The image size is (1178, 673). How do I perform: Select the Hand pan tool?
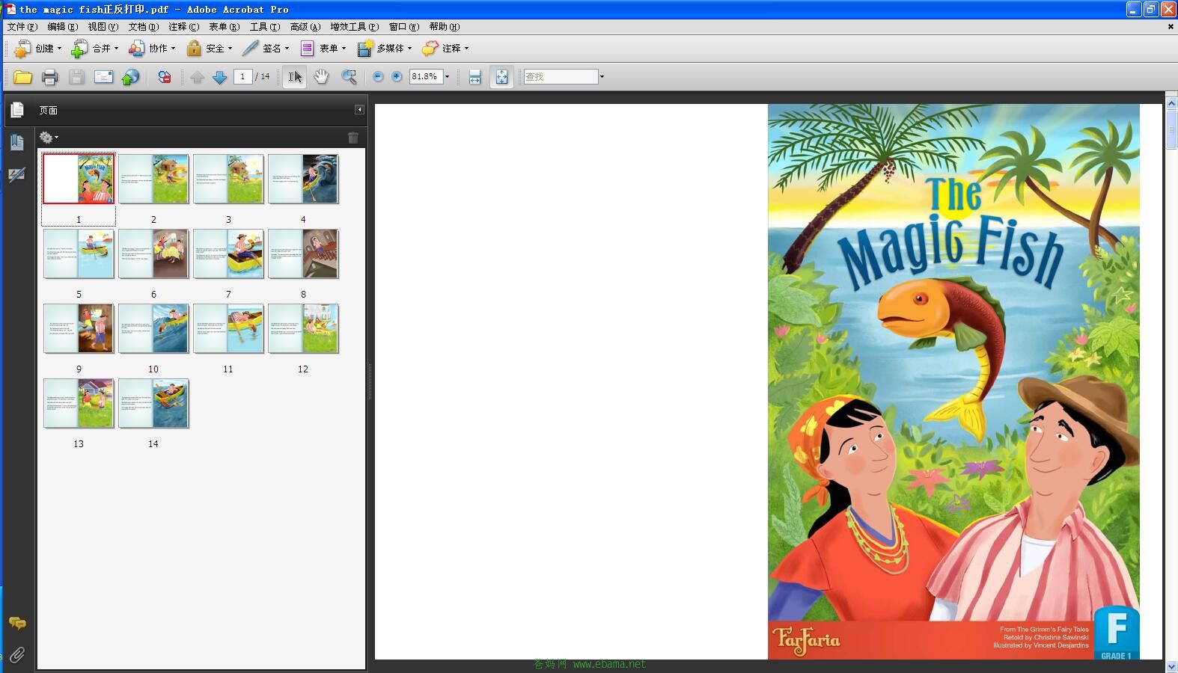(x=321, y=77)
